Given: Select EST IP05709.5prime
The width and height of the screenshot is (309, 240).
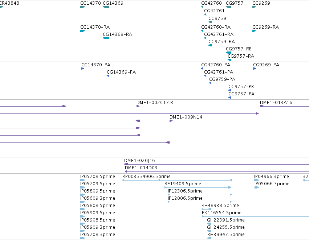Looking at the screenshot, I should pos(82,187).
